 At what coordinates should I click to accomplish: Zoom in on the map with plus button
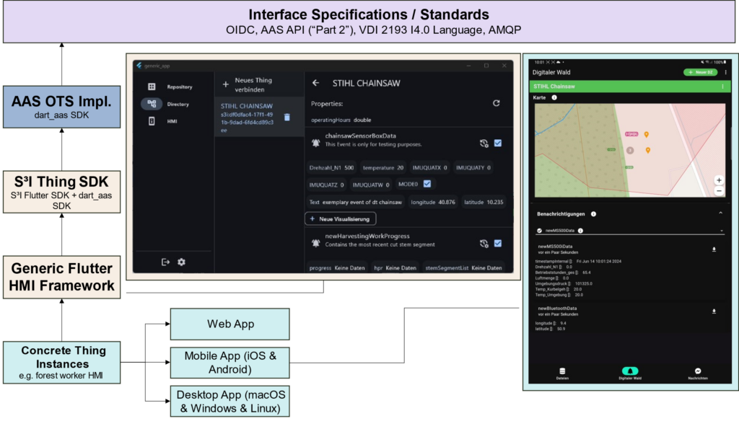coord(719,180)
